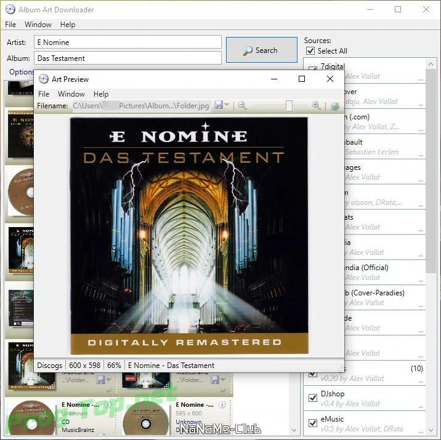This screenshot has height=440, width=441.
Task: Open Help menu in Art Preview window
Action: point(101,94)
